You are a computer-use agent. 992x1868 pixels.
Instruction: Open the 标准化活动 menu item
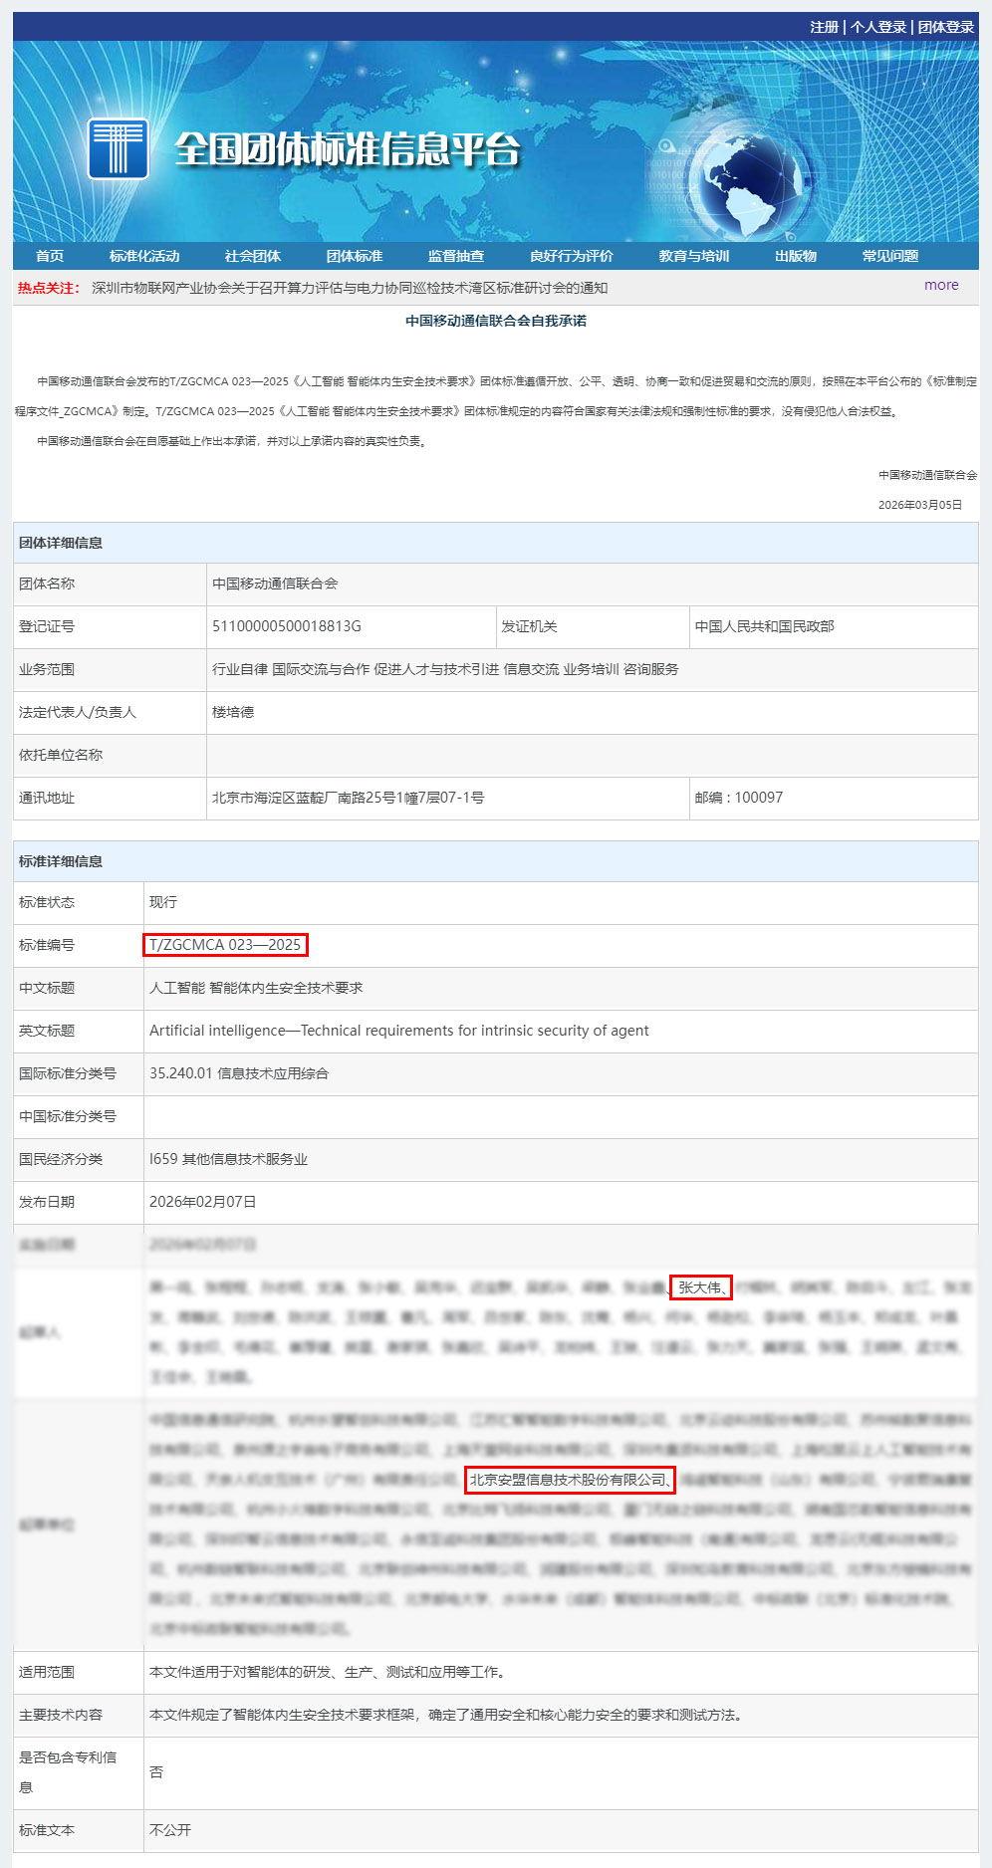144,256
